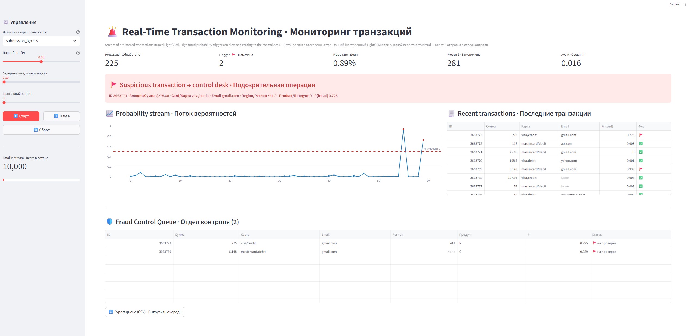
Task: Click the help icon next to Score source
Action: (78, 32)
